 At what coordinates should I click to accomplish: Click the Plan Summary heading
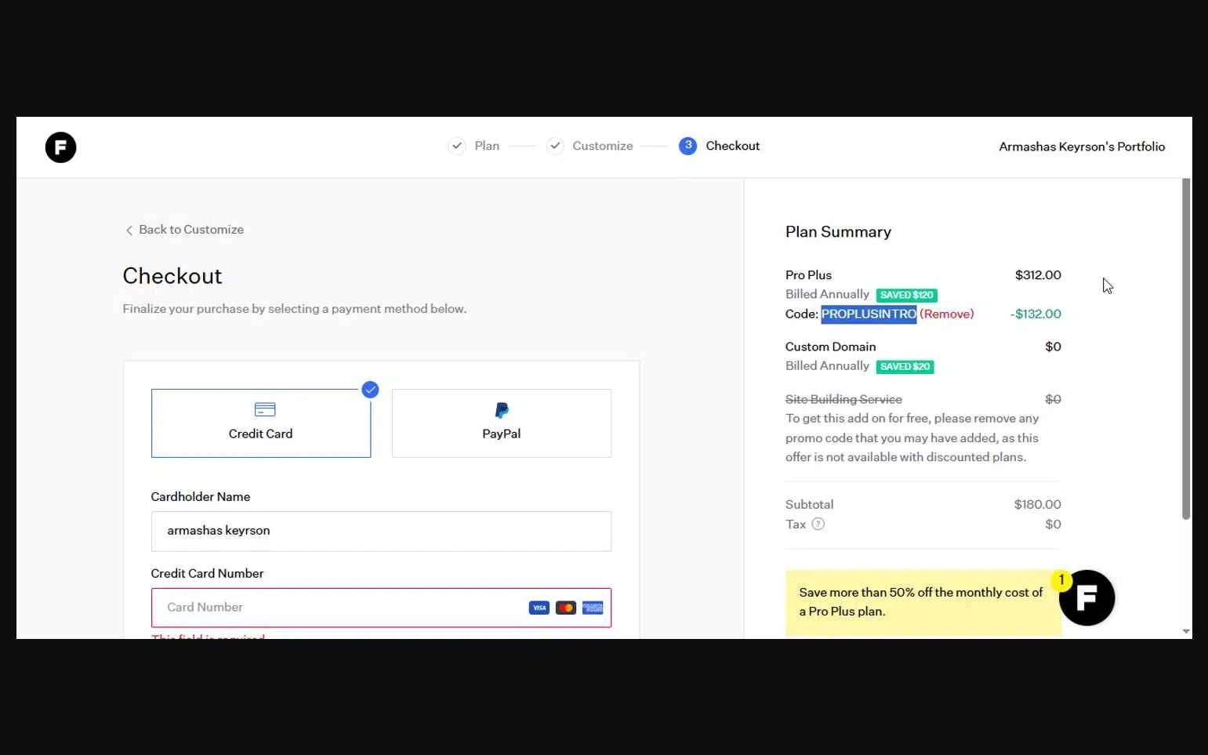(838, 232)
